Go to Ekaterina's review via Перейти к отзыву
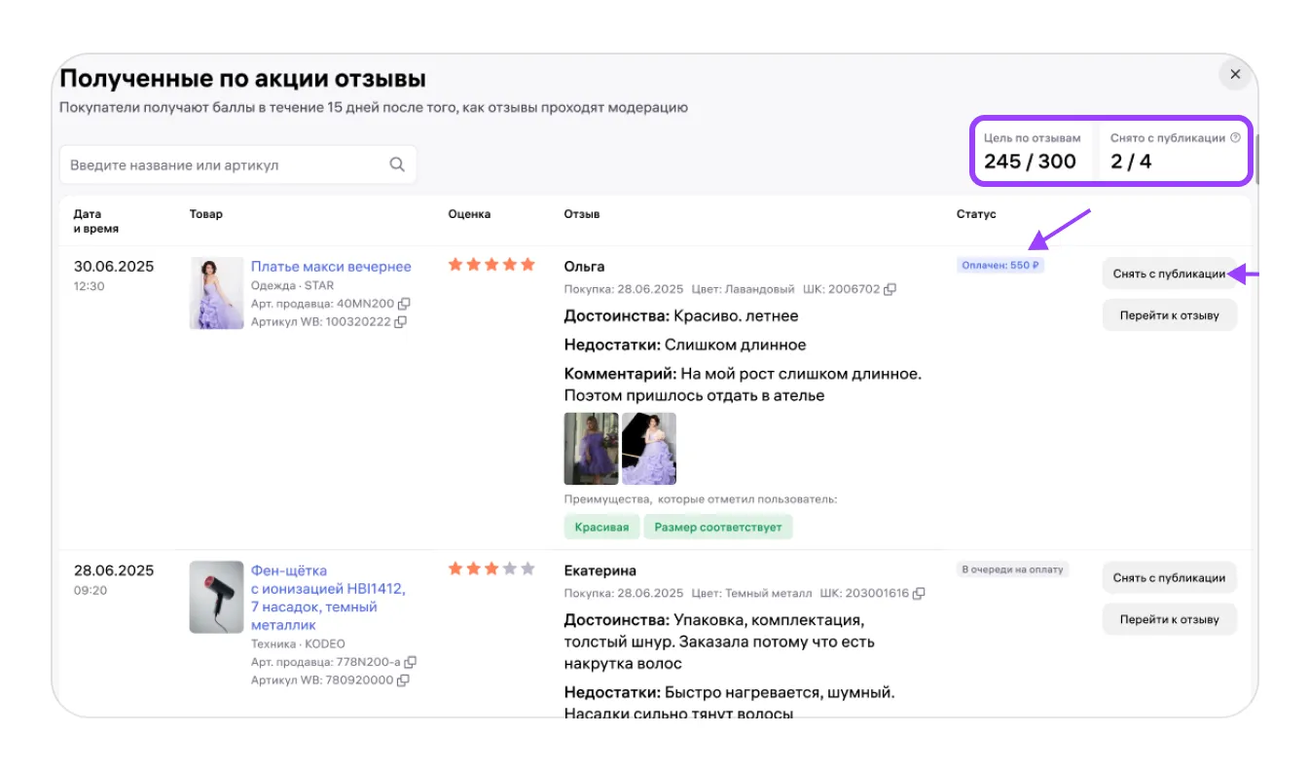The width and height of the screenshot is (1308, 771). [1169, 619]
